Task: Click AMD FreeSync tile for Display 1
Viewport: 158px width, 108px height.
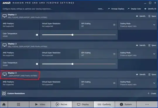Action: click(20, 25)
